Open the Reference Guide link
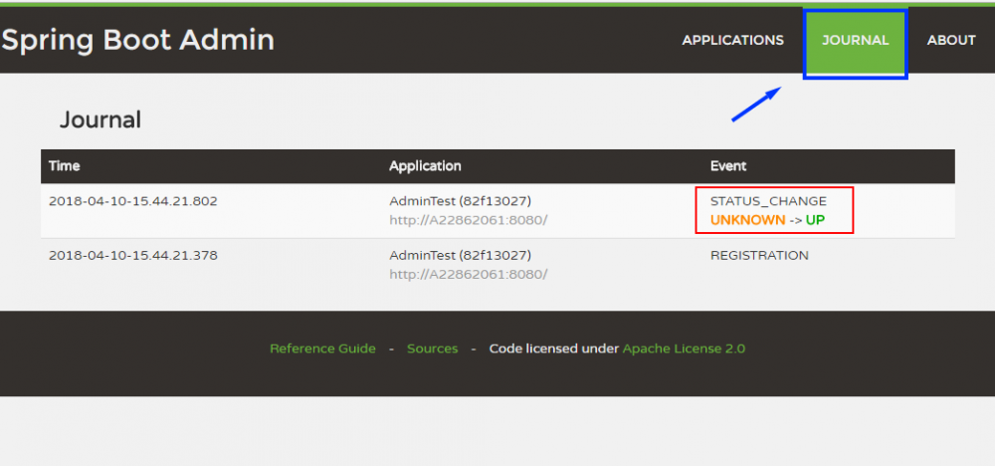Screen dimensions: 995x466 (x=322, y=349)
